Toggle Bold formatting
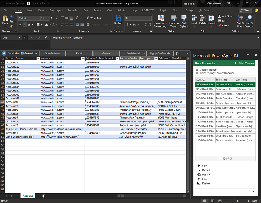The height and width of the screenshot is (203, 261). tap(20, 25)
